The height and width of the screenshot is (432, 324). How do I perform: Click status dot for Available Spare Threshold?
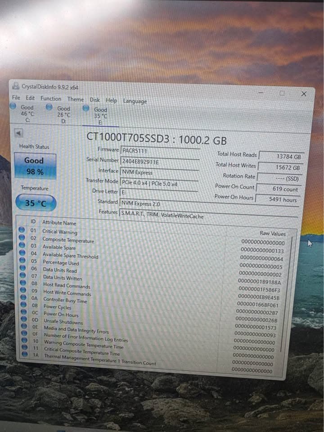pos(22,252)
